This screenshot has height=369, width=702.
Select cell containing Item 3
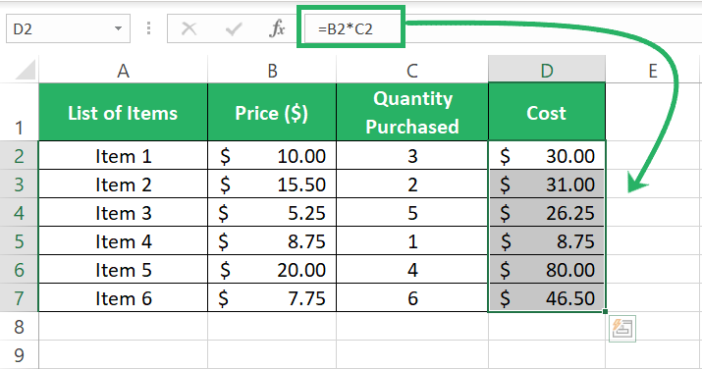[123, 212]
